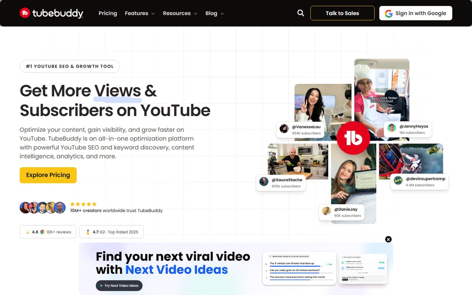Click the #1 YouTube SEO & Growth Tool pill
The image size is (472, 295).
(x=70, y=66)
